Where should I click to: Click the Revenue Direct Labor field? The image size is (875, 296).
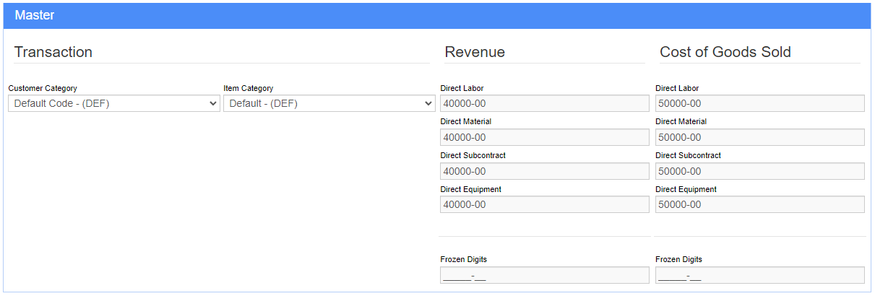click(x=545, y=103)
